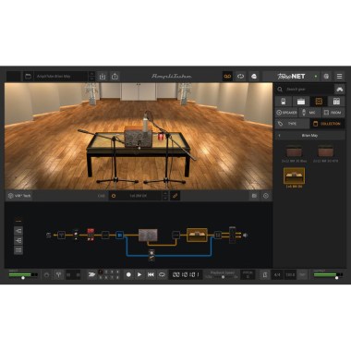Click the record button

point(128,274)
